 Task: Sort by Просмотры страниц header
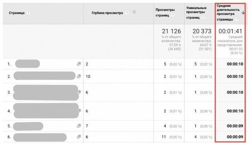click(x=165, y=12)
